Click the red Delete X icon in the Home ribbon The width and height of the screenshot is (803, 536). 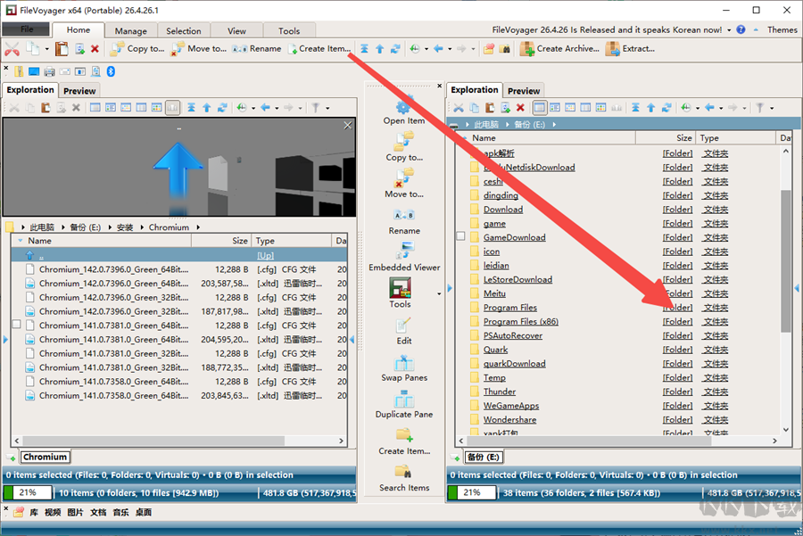click(x=95, y=49)
